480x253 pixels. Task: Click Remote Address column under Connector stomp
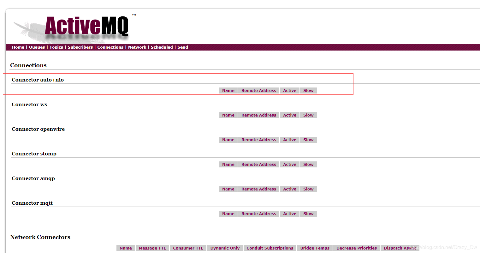pyautogui.click(x=259, y=164)
